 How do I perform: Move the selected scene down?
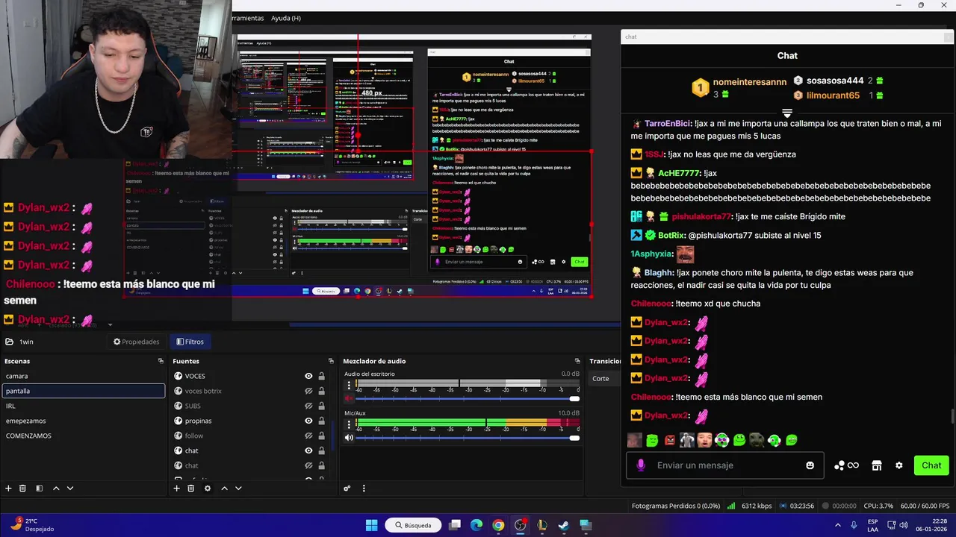tap(70, 489)
